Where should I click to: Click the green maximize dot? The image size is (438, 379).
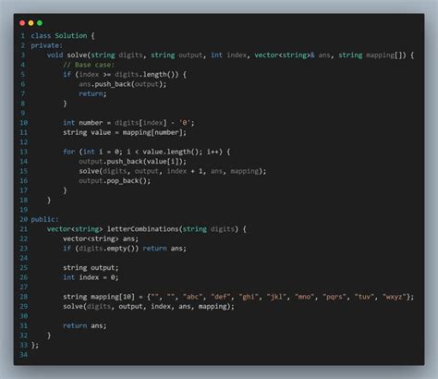tap(40, 23)
